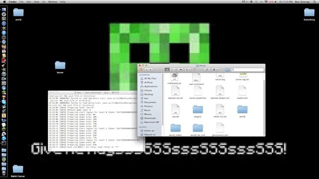Screen dimensions: 319x179
Task: Click the Wi-Fi status icon
Action: click(266, 1)
